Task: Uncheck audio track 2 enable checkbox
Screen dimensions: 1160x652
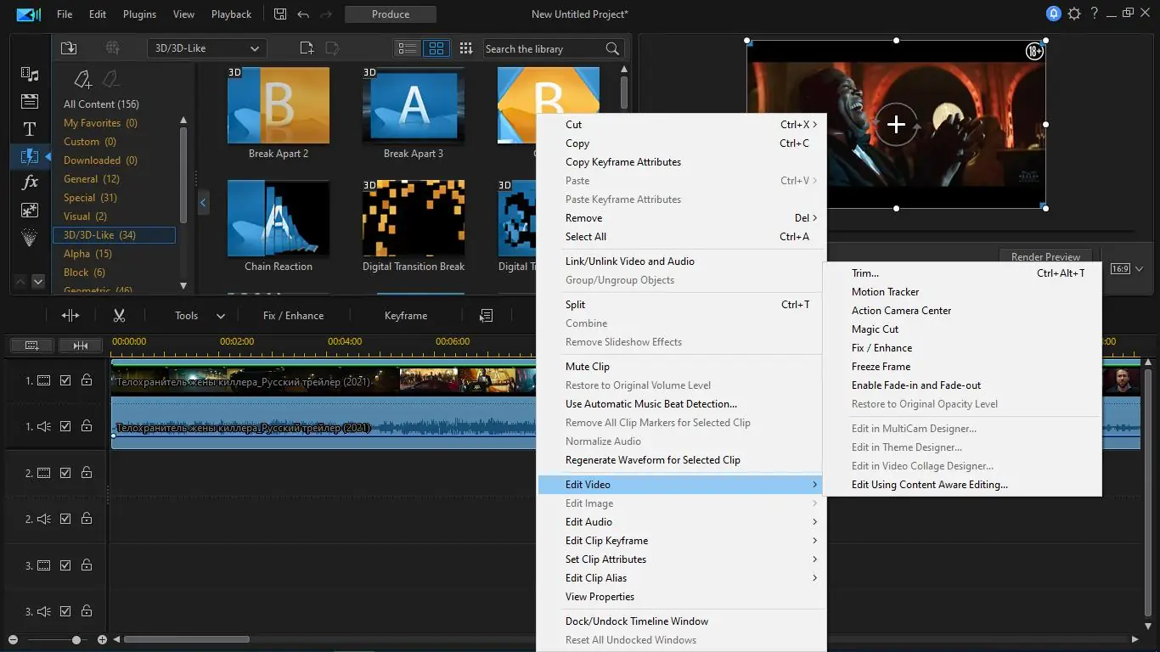Action: pos(65,519)
